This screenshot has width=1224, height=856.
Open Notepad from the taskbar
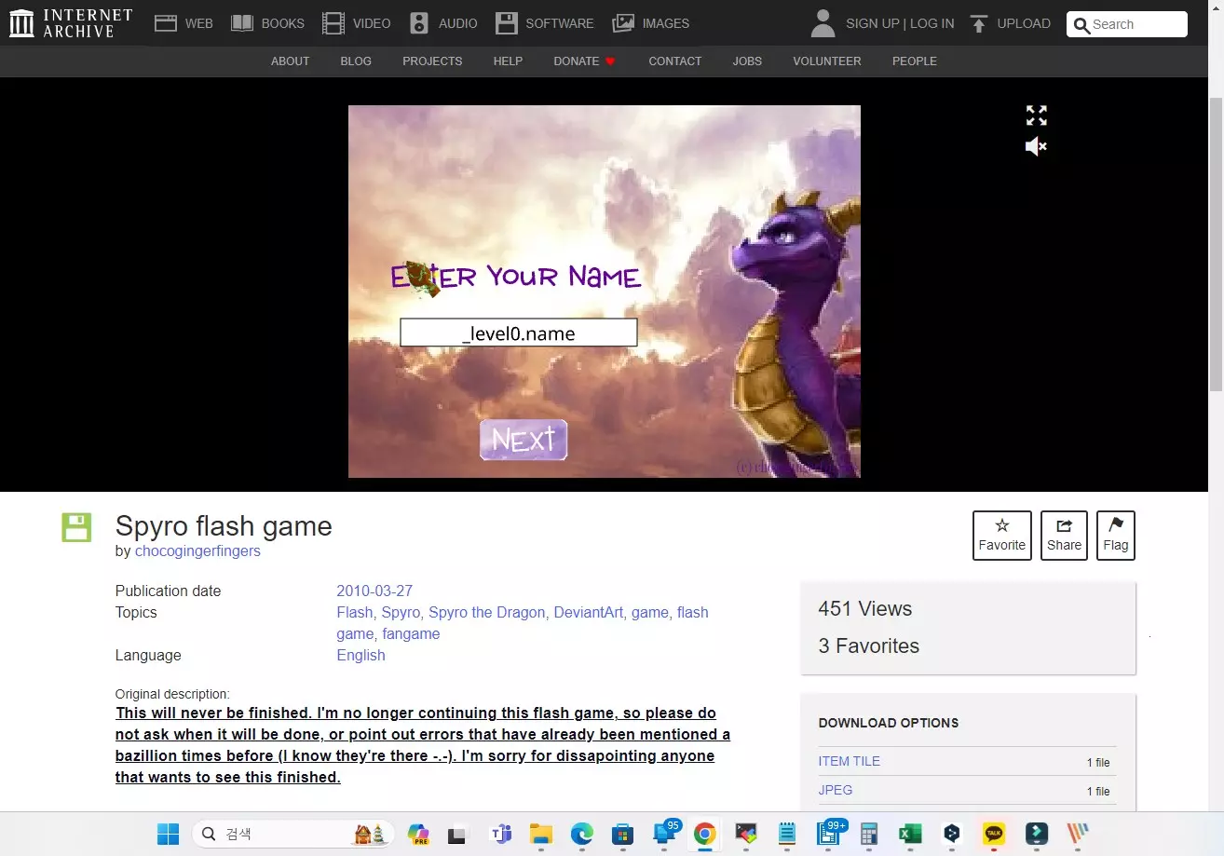point(787,834)
